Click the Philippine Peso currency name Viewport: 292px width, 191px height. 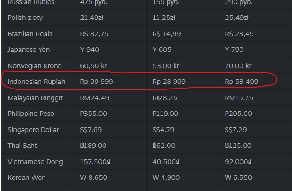(x=31, y=114)
